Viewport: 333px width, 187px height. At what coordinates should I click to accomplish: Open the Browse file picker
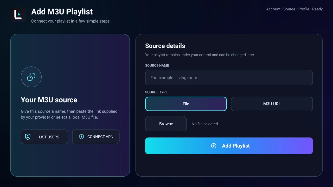166,124
